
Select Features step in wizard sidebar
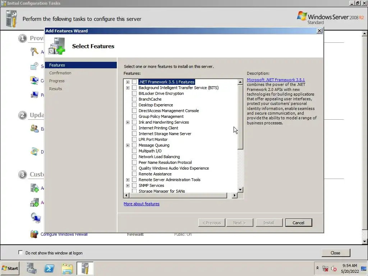(x=81, y=65)
